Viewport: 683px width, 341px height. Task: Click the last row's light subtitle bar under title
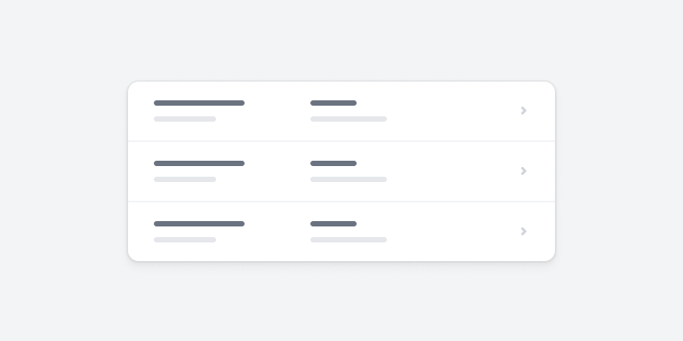pos(185,240)
